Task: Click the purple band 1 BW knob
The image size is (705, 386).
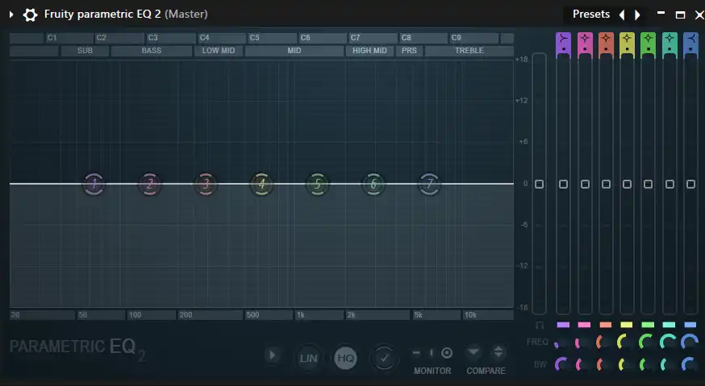Action: click(x=562, y=364)
